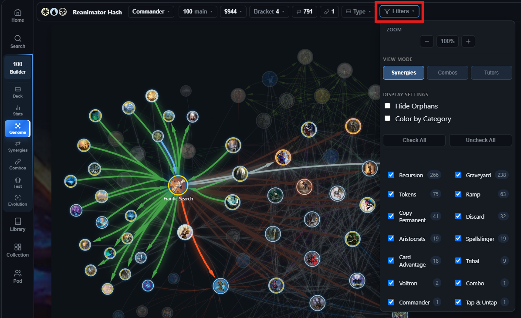This screenshot has width=521, height=318.
Task: Switch view mode to Tutors
Action: [491, 73]
